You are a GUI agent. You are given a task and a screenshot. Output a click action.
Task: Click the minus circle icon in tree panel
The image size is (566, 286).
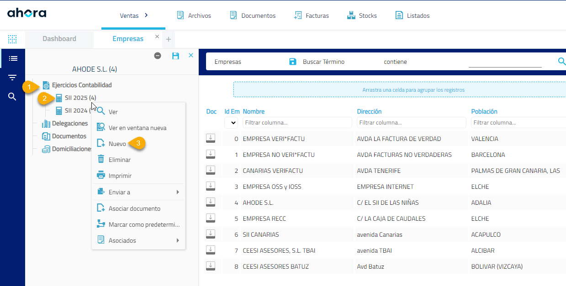point(158,56)
